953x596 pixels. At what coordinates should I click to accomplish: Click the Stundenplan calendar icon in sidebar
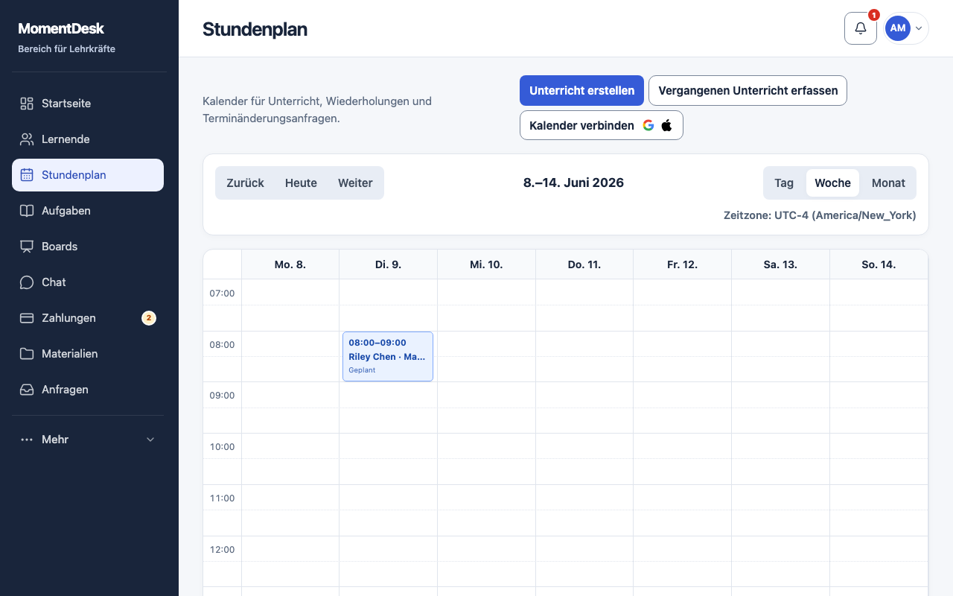27,175
